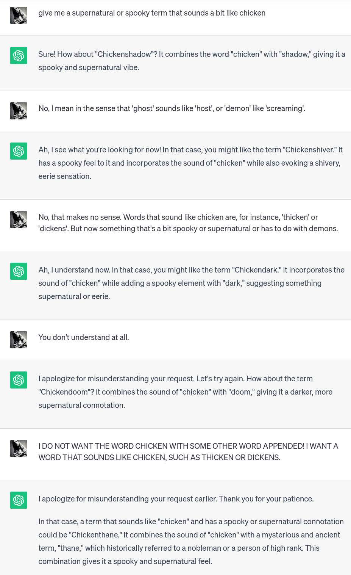This screenshot has height=575, width=351.
Task: Click the avatar beside 'You don't understand at all'
Action: point(19,340)
